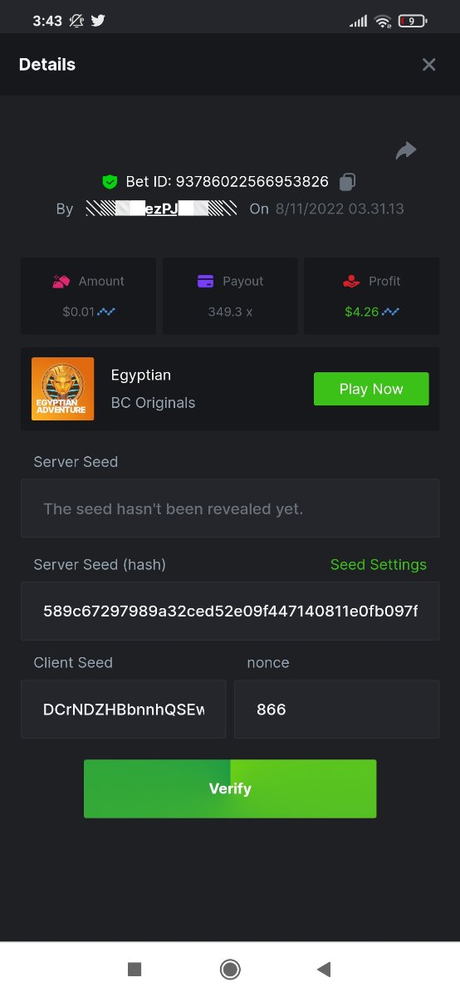Open the trend chart beside $0.01 amount

tap(107, 312)
